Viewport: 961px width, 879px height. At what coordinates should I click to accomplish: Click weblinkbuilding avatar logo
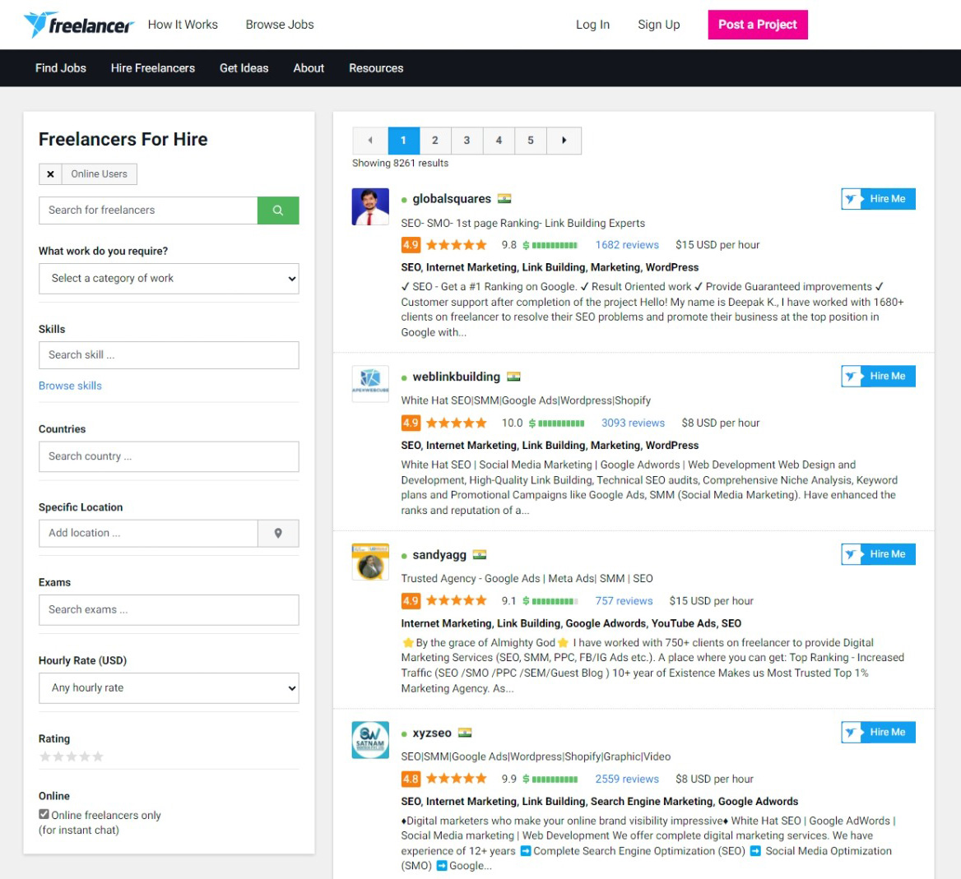click(370, 384)
